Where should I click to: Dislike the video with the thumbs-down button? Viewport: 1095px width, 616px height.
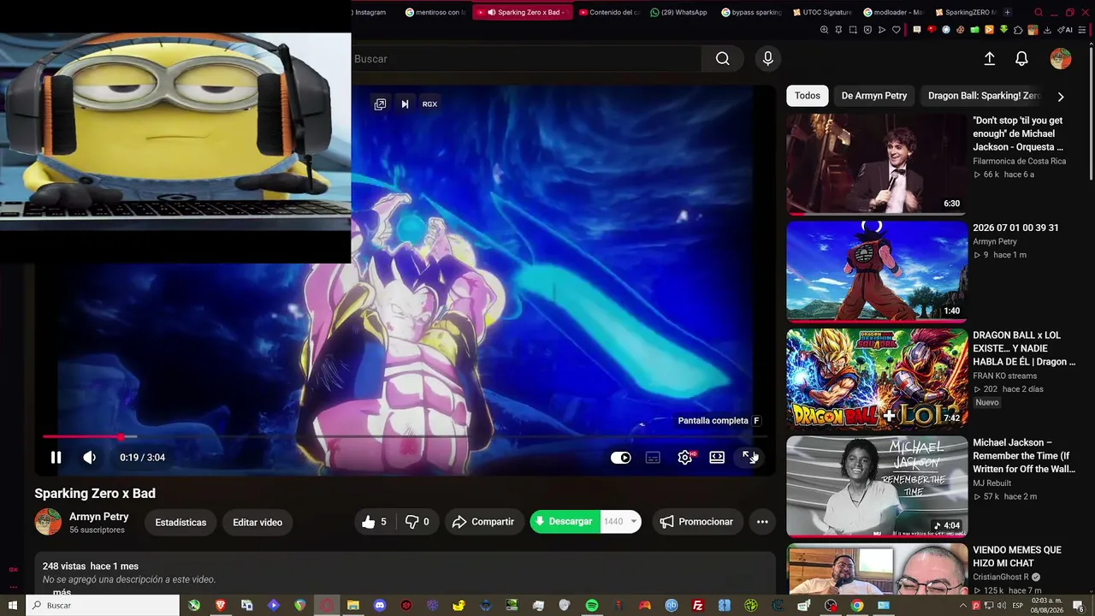[x=417, y=522]
